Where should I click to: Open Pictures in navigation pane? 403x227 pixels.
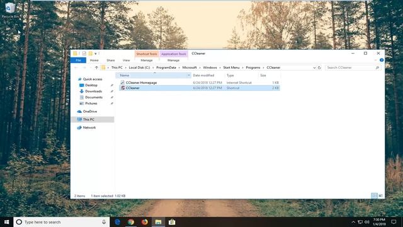[x=91, y=103]
